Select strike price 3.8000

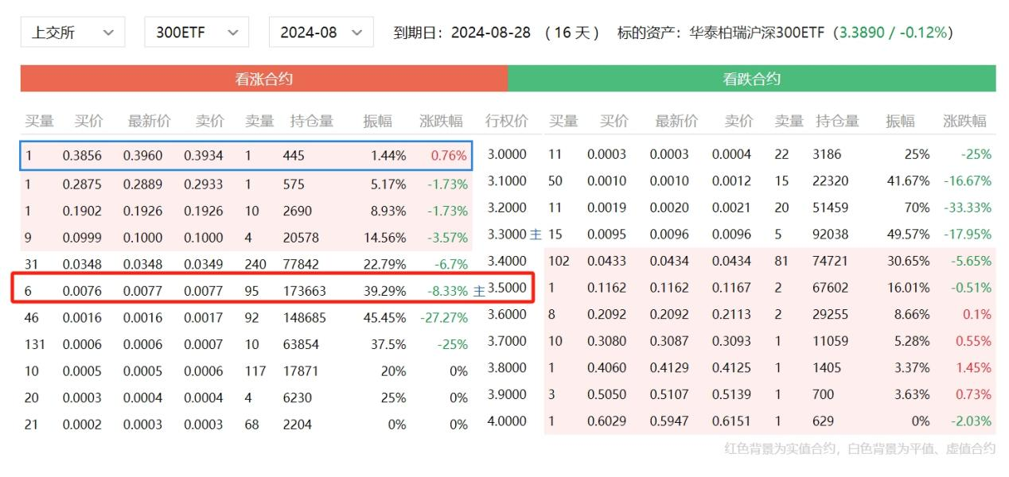507,367
